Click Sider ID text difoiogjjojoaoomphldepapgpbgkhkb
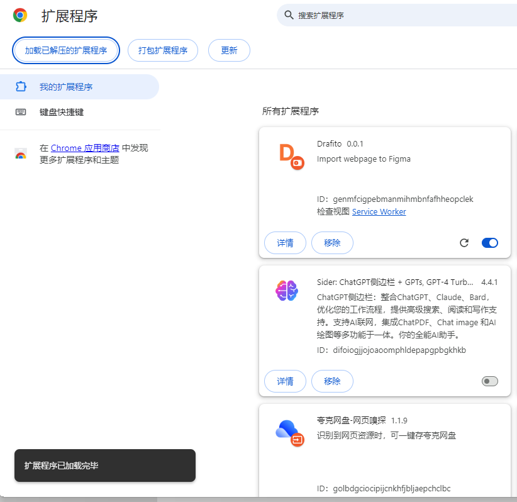The image size is (517, 502). click(399, 350)
